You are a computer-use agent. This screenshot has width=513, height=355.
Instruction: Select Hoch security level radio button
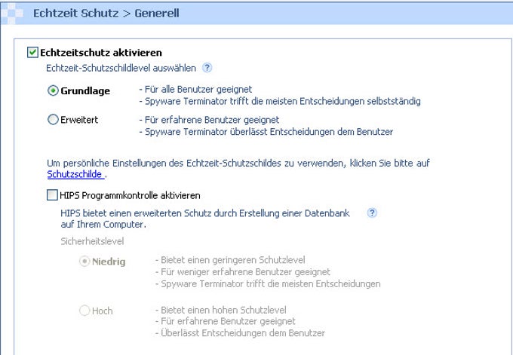click(x=84, y=311)
